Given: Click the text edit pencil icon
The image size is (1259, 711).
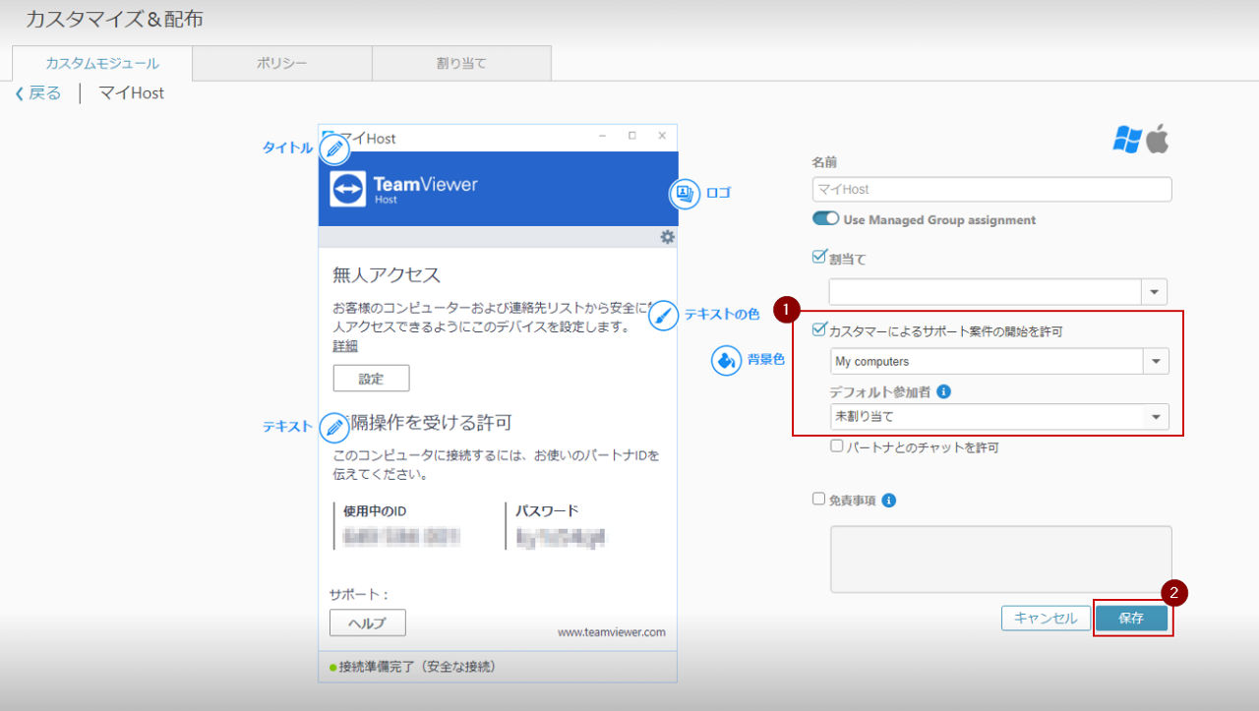Looking at the screenshot, I should coord(334,427).
